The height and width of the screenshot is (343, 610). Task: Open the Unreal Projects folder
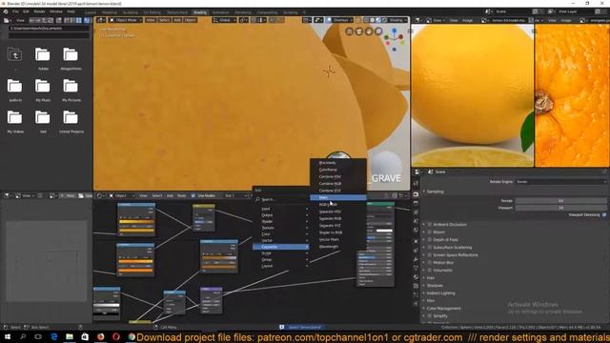71,122
